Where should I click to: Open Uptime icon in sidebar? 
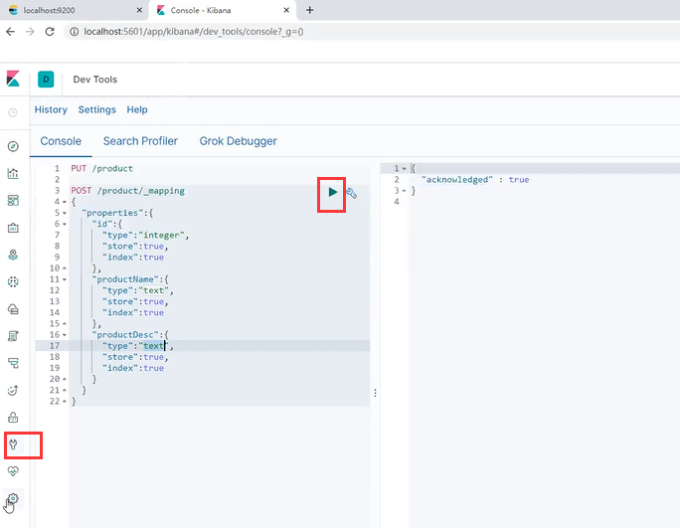pyautogui.click(x=13, y=391)
